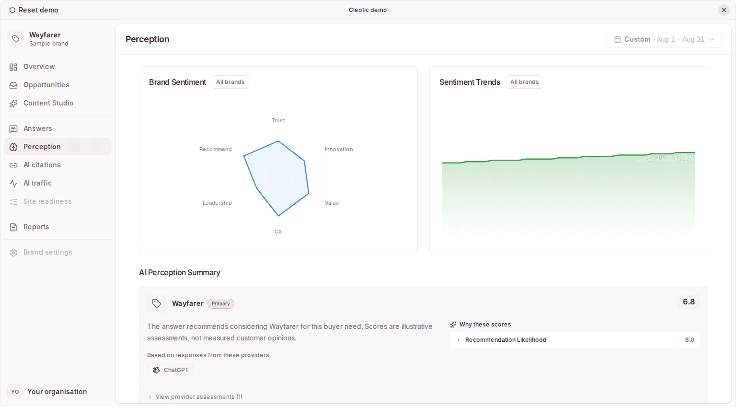This screenshot has height=408, width=736.
Task: Click the sparkle icon beside Why these scores
Action: (453, 325)
